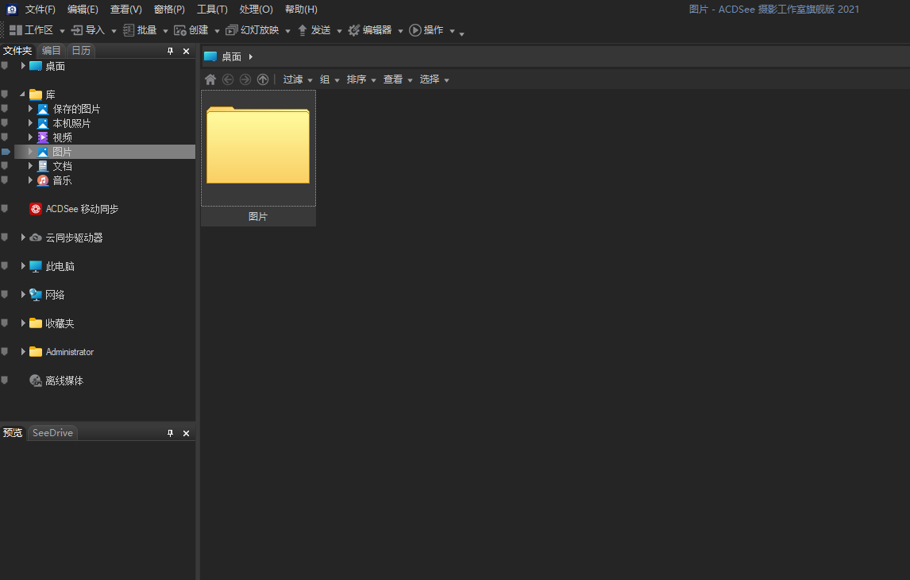
Task: Toggle Easy-Select marker beside 音乐
Action: click(x=5, y=180)
